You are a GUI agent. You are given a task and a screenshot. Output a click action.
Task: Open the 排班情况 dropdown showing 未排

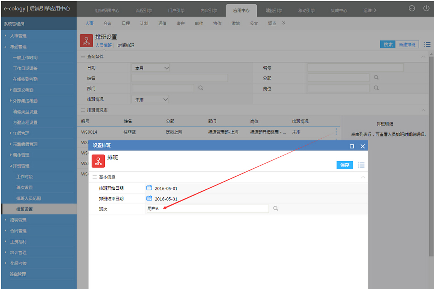[151, 99]
